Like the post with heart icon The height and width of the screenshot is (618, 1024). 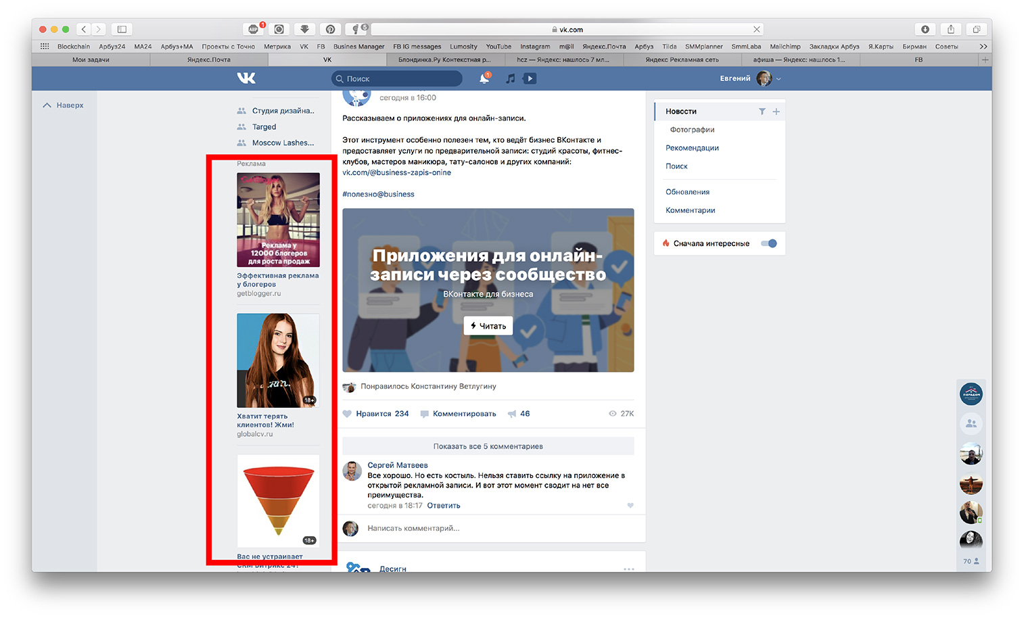tap(347, 414)
